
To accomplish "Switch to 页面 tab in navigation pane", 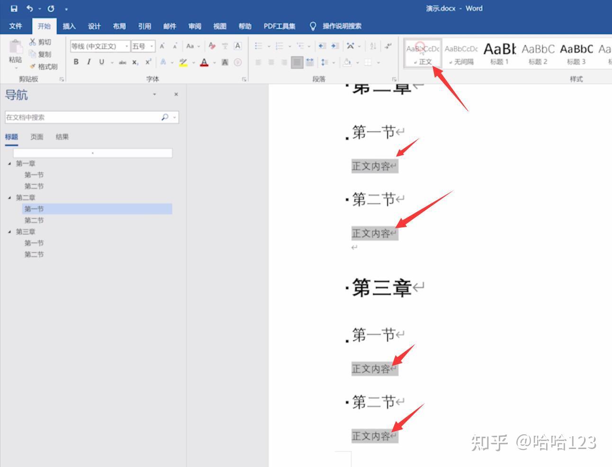I will [37, 137].
